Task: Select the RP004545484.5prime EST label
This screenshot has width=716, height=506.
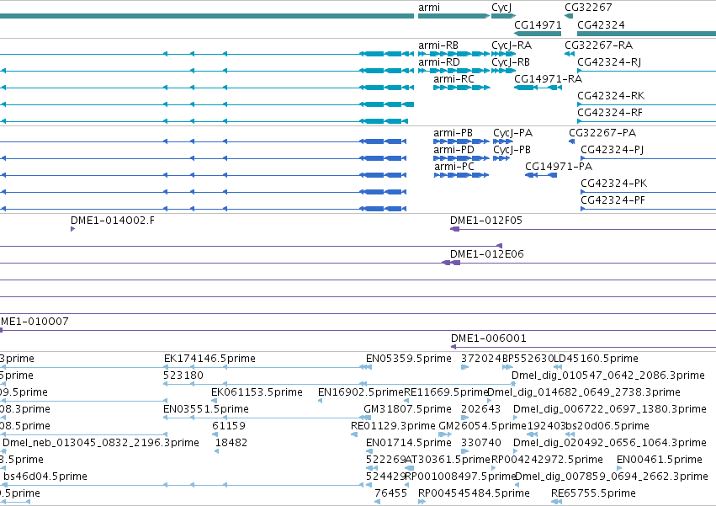Action: point(474,493)
